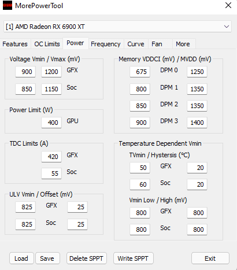Click the 'Voltage Vmin / Vmax (mV)' group label
The height and width of the screenshot is (270, 237).
coord(45,59)
